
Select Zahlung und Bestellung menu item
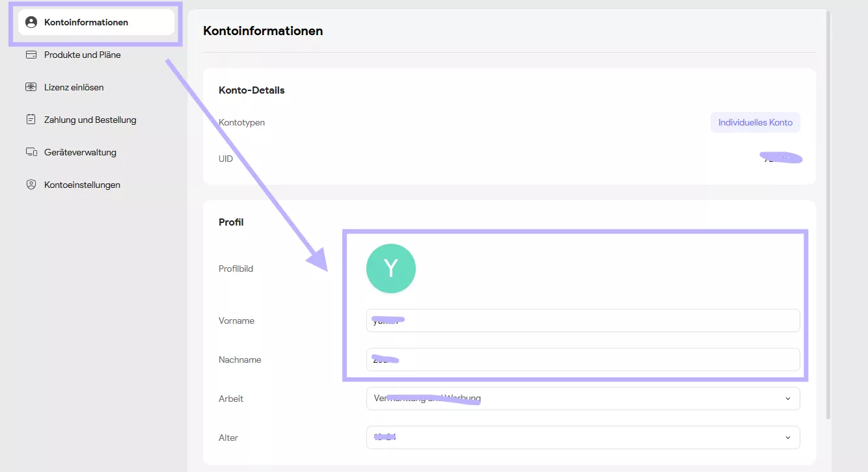coord(90,120)
